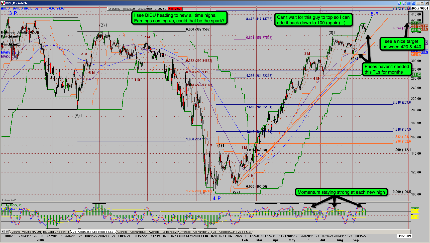Click Fibonacci label 4.236 (261.22368)
The height and width of the screenshot is (243, 430).
click(259, 76)
